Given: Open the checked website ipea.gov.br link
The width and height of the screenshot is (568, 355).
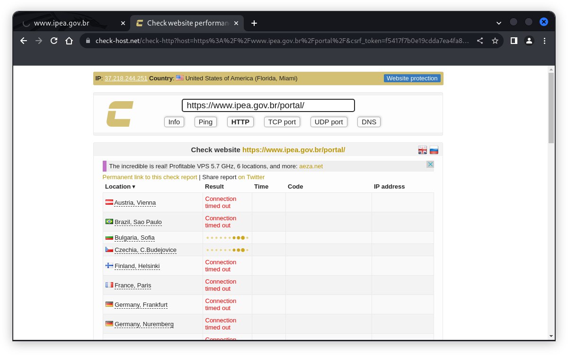Looking at the screenshot, I should [293, 150].
